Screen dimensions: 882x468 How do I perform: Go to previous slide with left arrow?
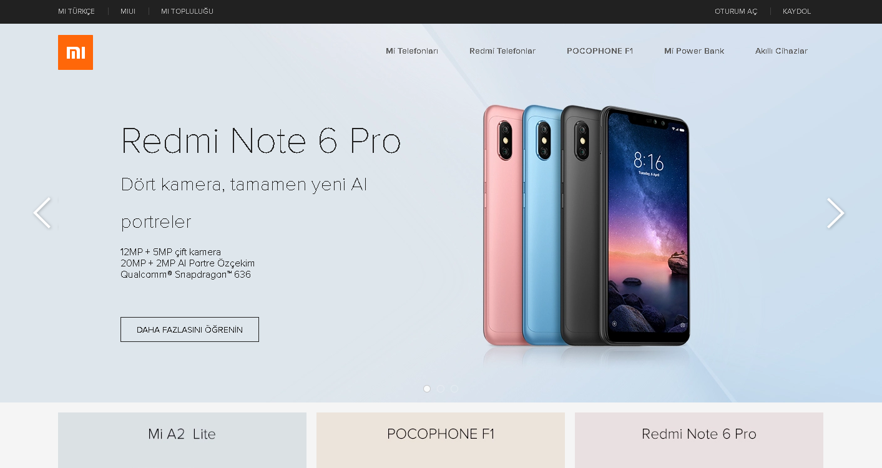42,213
